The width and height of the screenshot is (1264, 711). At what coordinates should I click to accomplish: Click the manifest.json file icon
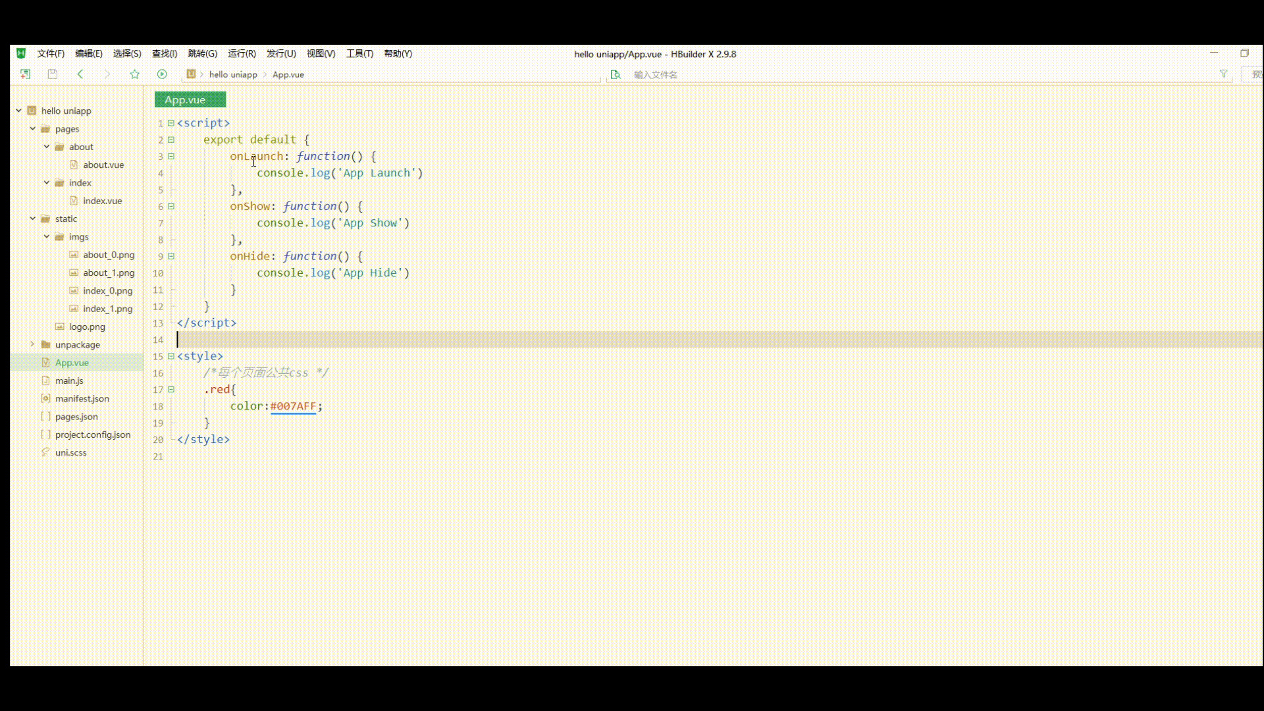point(45,398)
